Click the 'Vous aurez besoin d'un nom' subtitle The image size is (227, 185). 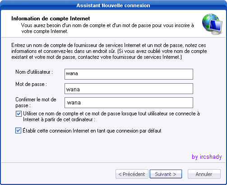coord(107,28)
